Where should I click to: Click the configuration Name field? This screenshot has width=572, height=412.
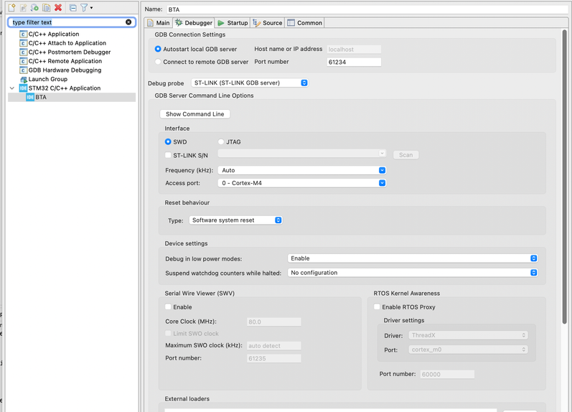[368, 9]
